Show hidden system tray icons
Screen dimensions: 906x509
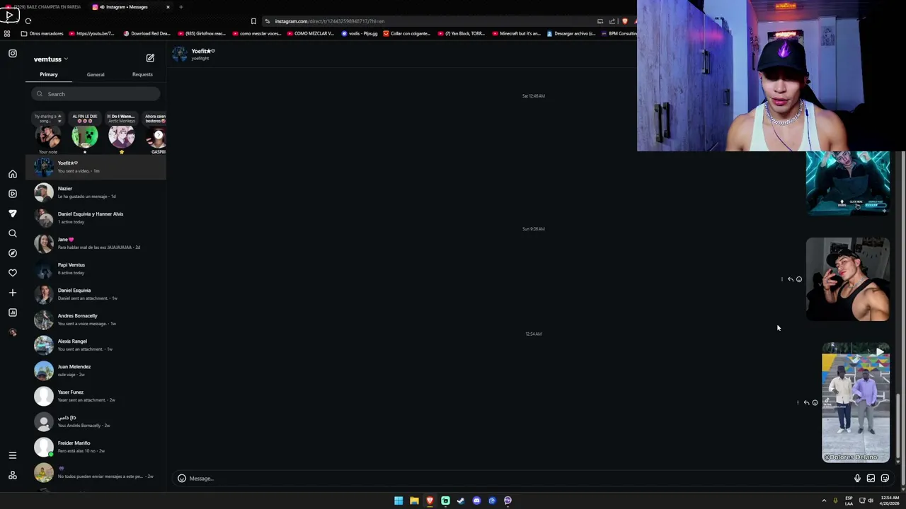pos(824,501)
